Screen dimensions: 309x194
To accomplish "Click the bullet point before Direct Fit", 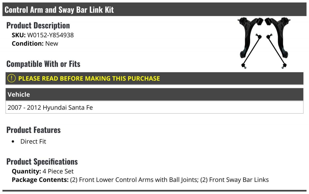I will (13, 142).
